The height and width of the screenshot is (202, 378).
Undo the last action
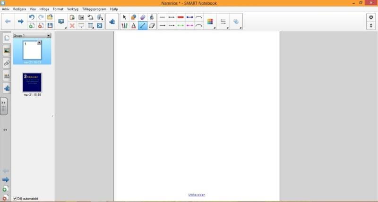coord(32,17)
